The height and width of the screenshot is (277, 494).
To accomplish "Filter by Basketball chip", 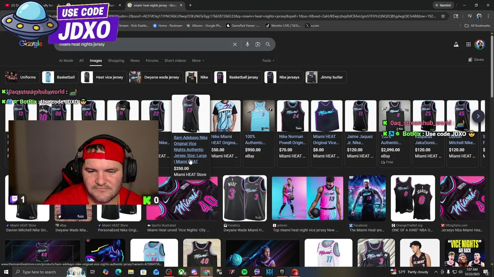I will [60, 77].
